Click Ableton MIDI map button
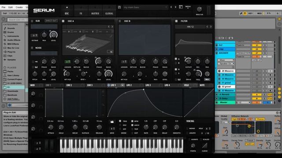The width and height of the screenshot is (282, 158). tap(260, 13)
